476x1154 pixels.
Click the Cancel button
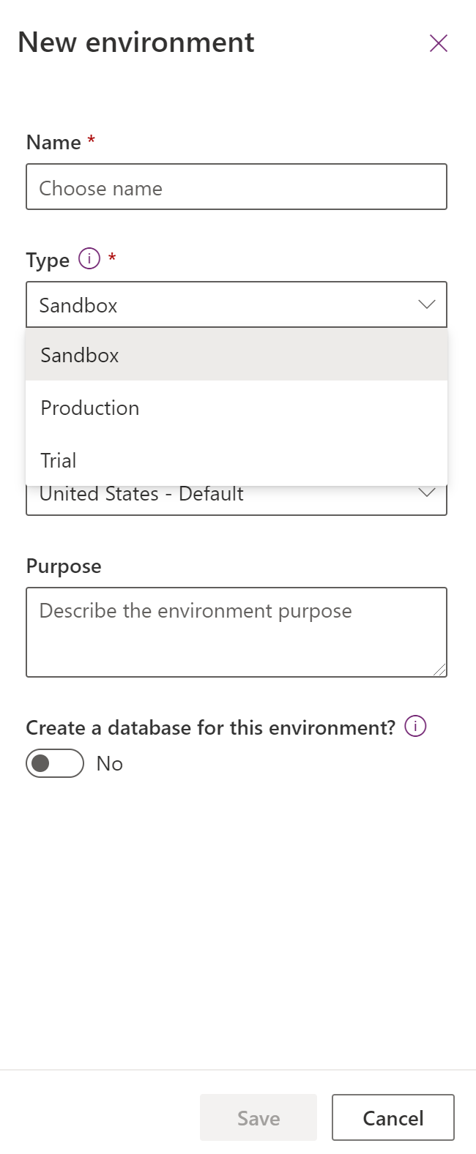pos(393,1117)
